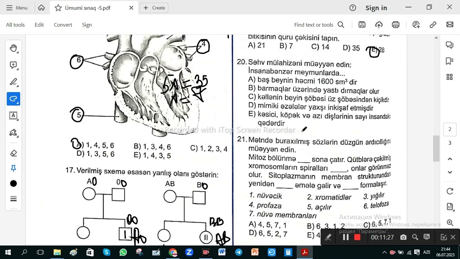Open Windows taskbar search
The height and width of the screenshot is (259, 460).
point(24,252)
